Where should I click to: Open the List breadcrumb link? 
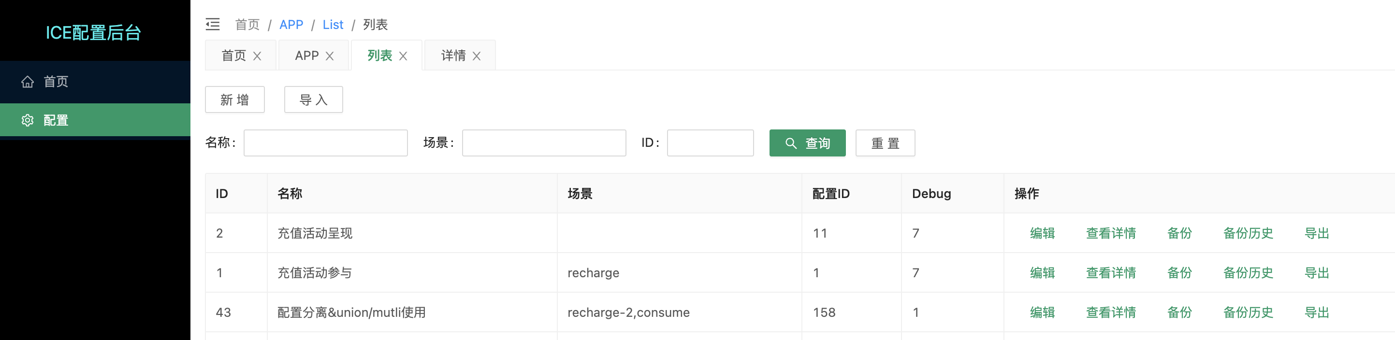333,24
